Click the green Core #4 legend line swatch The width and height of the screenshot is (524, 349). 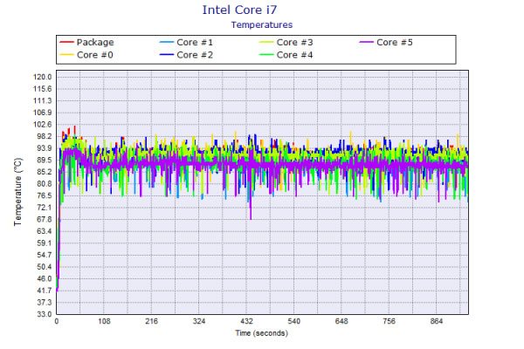[x=266, y=55]
